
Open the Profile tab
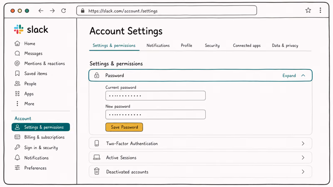tap(186, 45)
